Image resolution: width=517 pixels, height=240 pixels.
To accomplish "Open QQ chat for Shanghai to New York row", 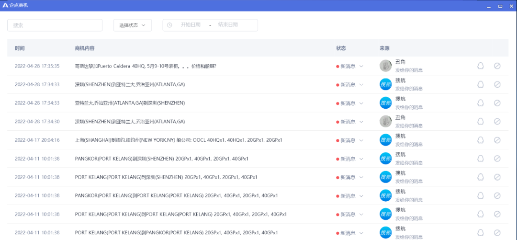I will 481,140.
